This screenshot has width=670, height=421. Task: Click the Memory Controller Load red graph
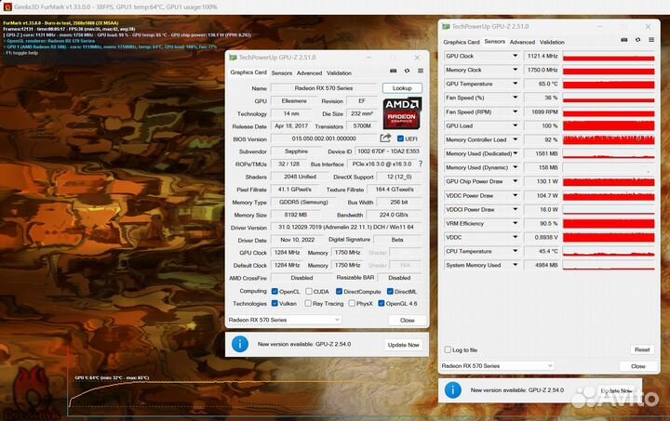[609, 139]
